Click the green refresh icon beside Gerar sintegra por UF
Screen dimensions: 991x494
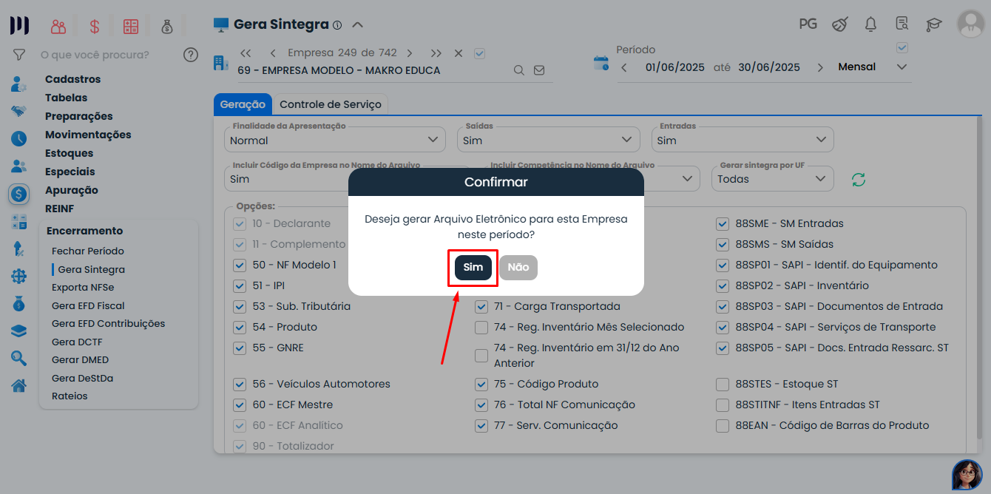click(x=859, y=180)
